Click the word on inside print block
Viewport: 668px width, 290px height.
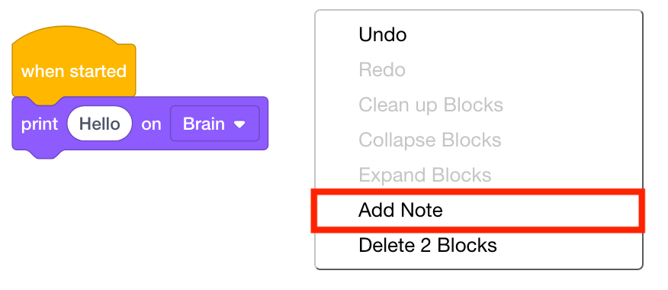click(151, 124)
